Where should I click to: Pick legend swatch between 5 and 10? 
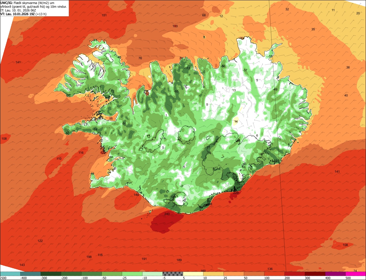coord(193,274)
